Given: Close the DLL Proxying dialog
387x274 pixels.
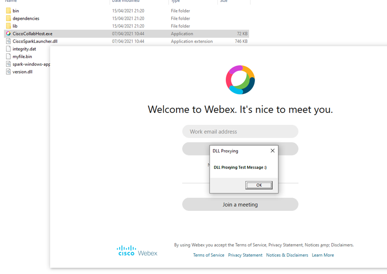Looking at the screenshot, I should coord(272,151).
